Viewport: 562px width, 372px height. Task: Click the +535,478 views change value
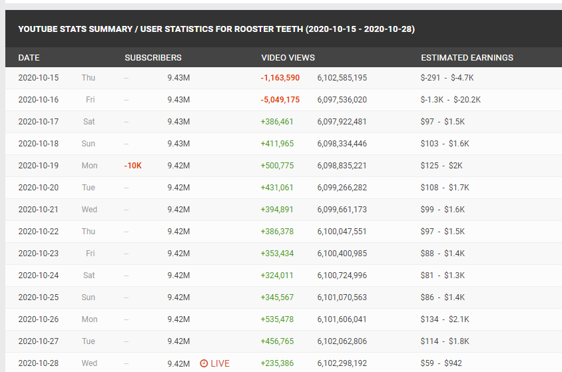click(277, 319)
